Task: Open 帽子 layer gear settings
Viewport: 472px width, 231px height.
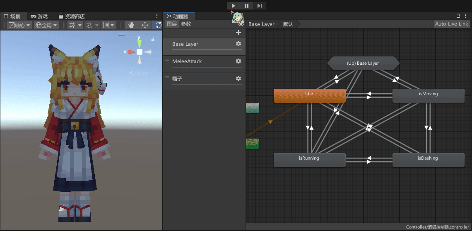Action: point(238,78)
